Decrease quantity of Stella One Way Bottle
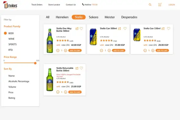 (x=58, y=51)
